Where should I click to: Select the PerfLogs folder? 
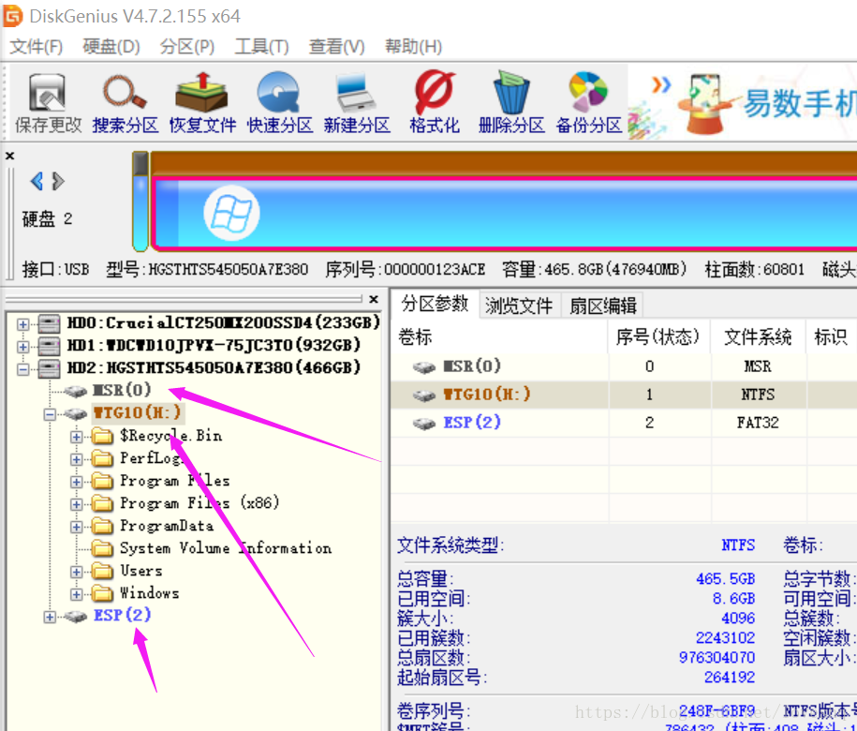pyautogui.click(x=151, y=458)
